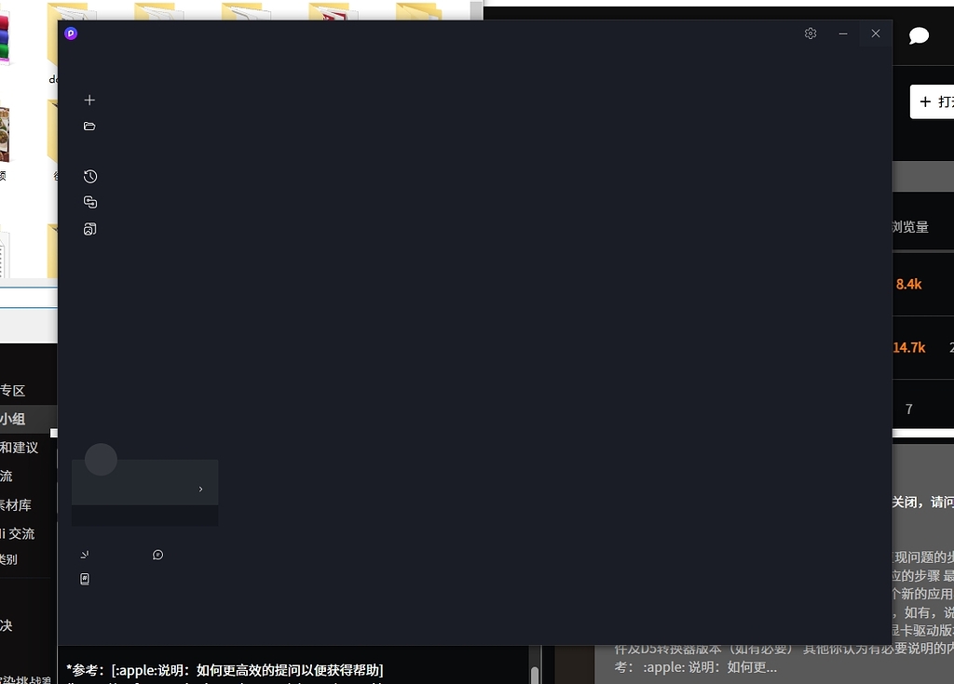Screen dimensions: 954x684
Task: Click the purple app logo at top left
Action: pos(70,33)
